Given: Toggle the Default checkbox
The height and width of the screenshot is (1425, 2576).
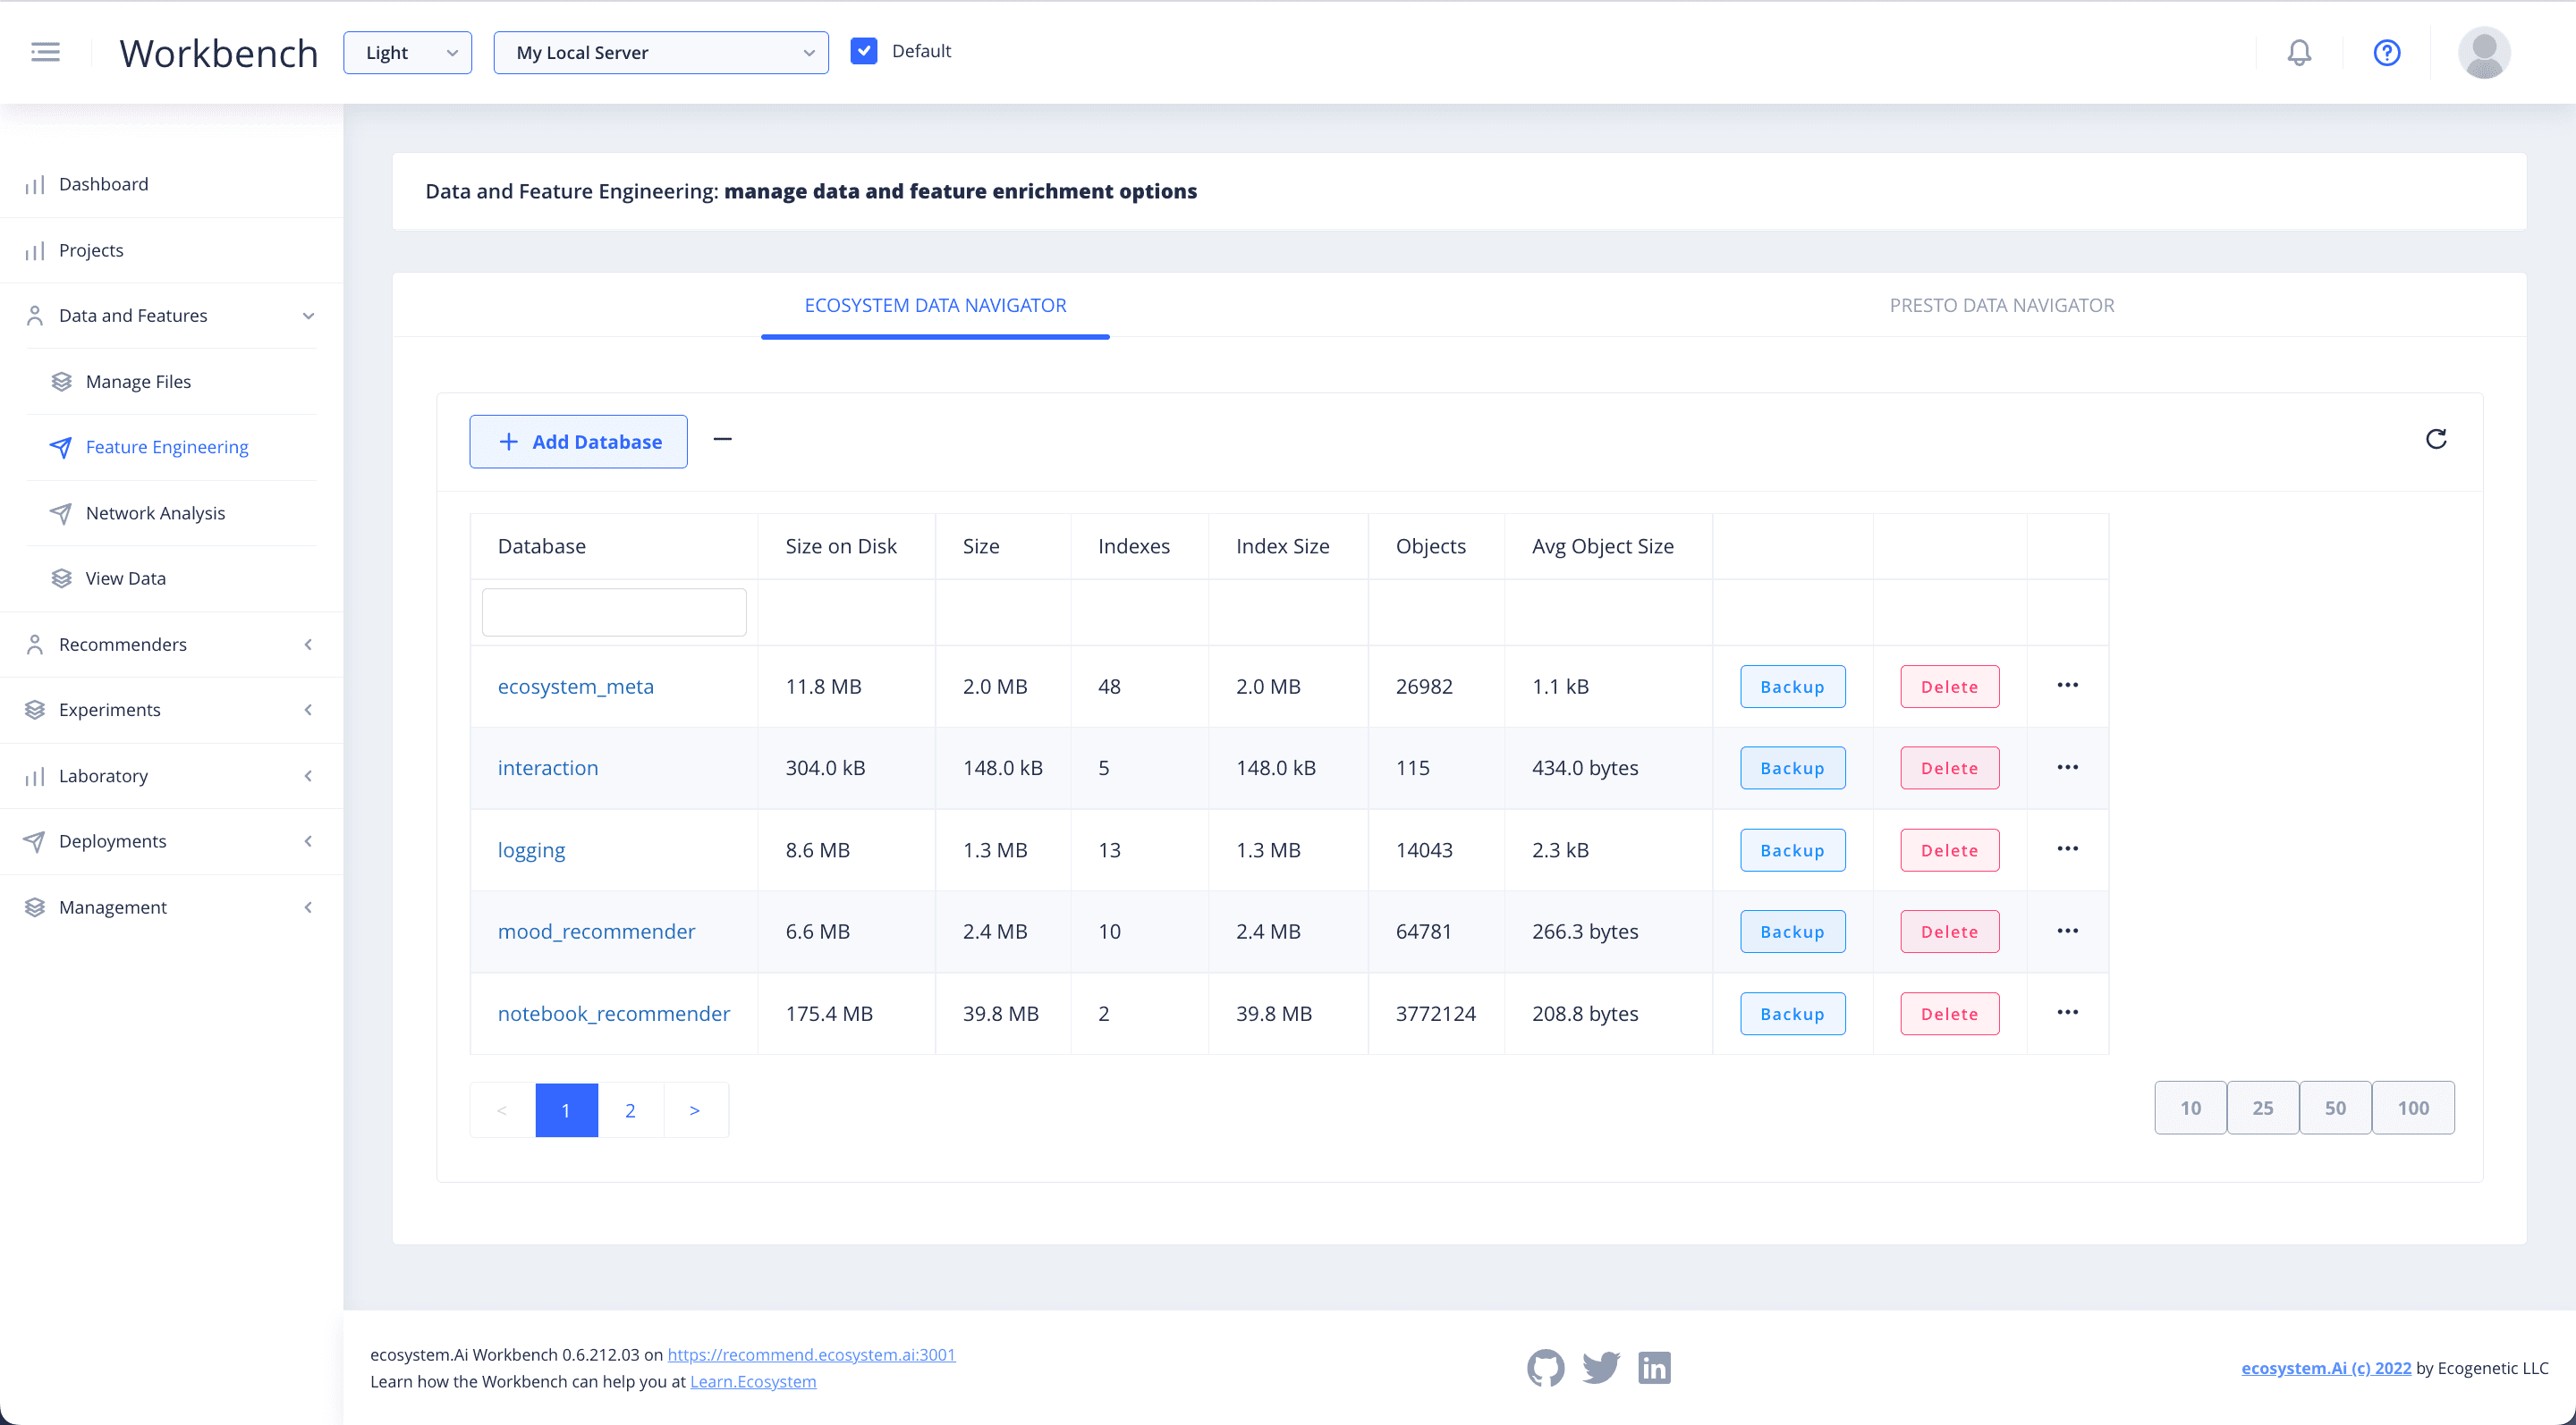Looking at the screenshot, I should 864,51.
